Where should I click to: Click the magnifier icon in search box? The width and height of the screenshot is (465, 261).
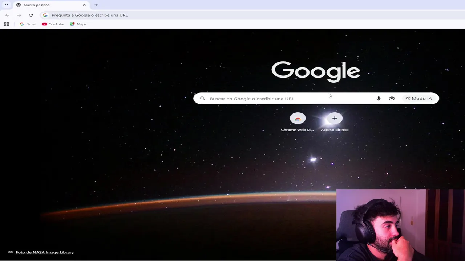point(203,98)
